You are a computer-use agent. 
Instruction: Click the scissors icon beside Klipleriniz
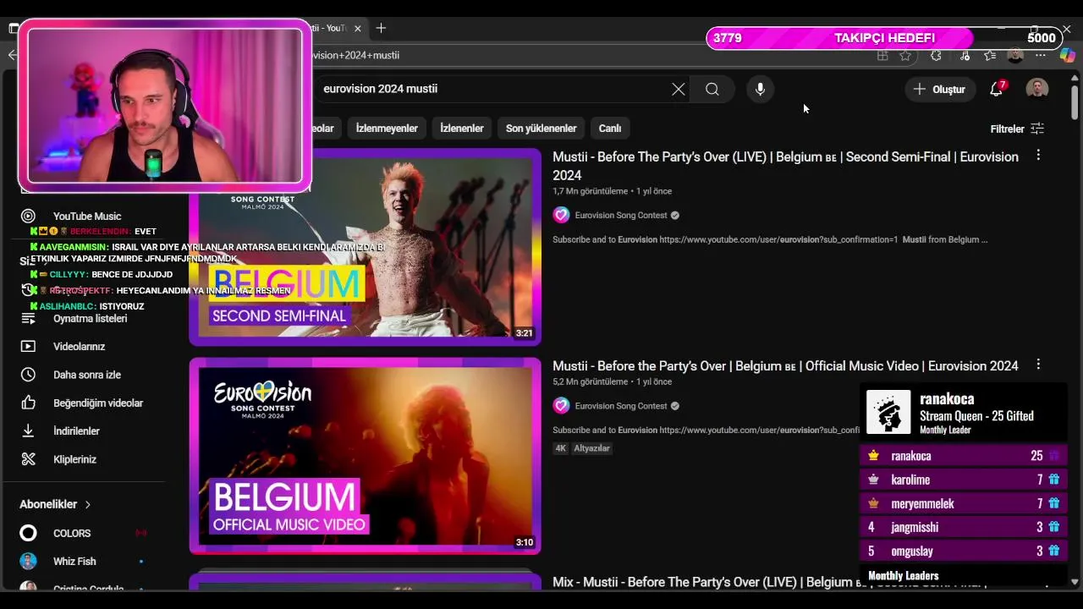[x=28, y=459]
